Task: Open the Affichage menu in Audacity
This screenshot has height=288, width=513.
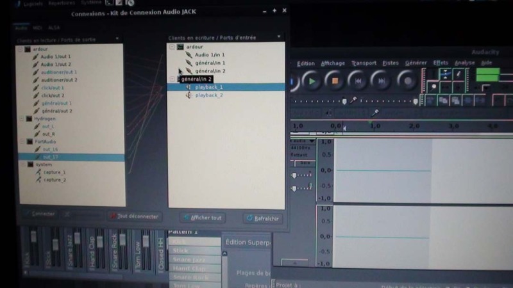Action: pyautogui.click(x=333, y=63)
